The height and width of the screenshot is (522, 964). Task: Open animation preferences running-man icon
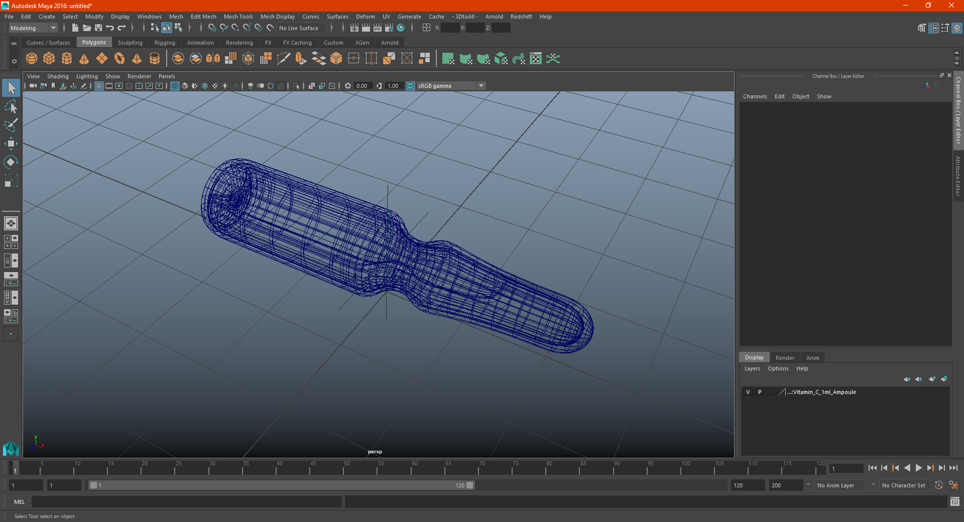(954, 485)
